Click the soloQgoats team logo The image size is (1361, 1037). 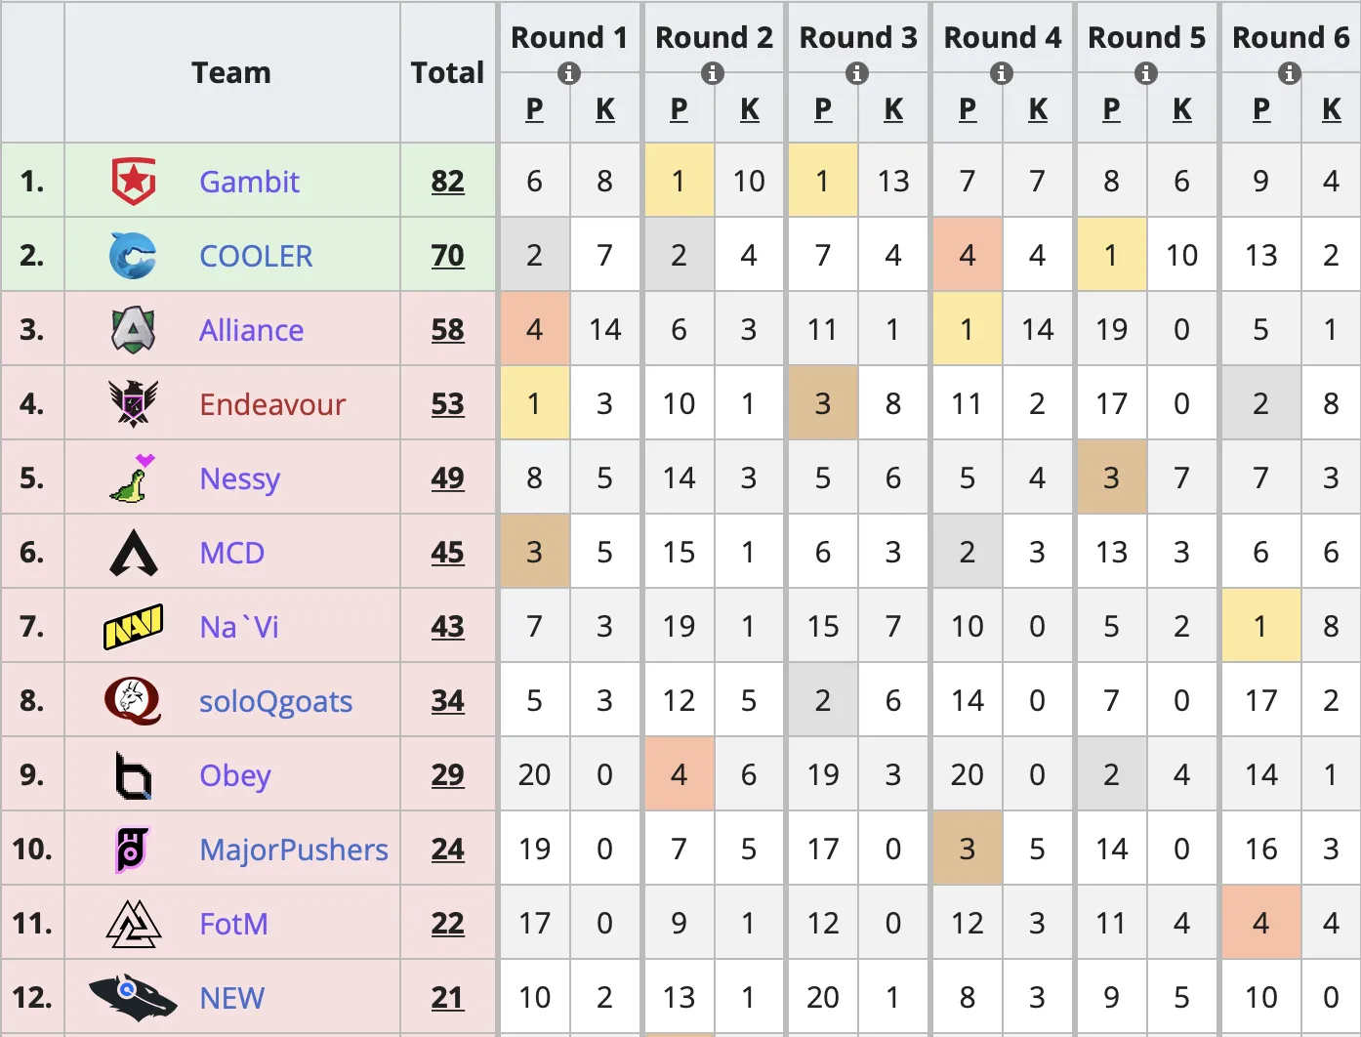(133, 701)
